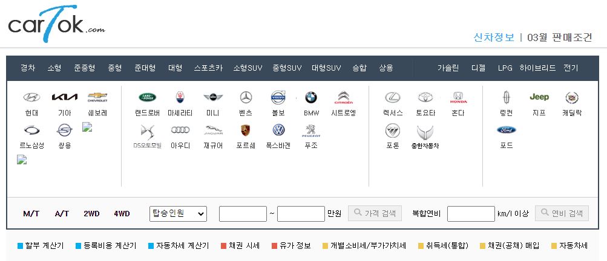Select the Maserati (마세라티) trident logo

(x=180, y=97)
